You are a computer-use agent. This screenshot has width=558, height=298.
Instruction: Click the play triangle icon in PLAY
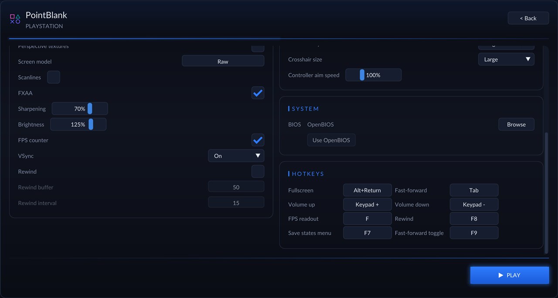[501, 275]
